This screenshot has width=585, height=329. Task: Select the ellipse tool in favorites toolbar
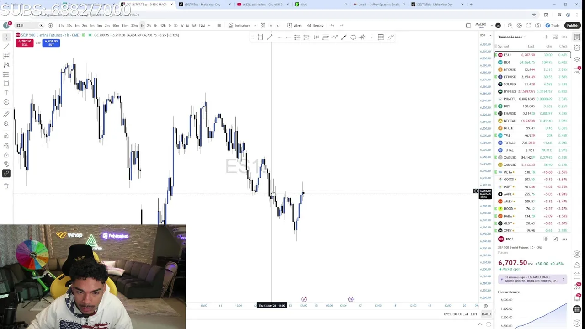(353, 37)
